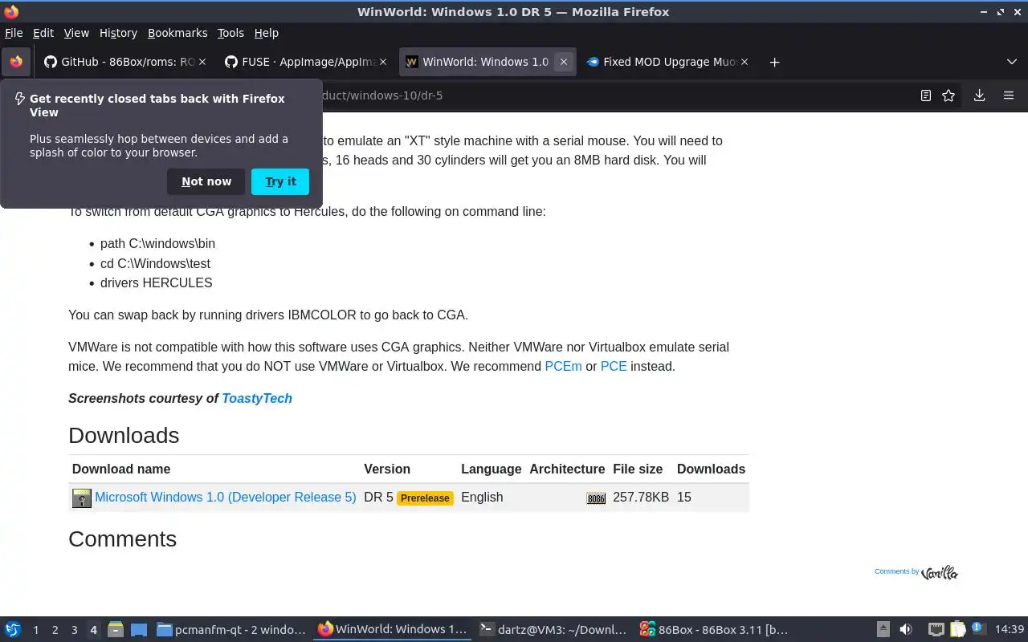This screenshot has height=642, width=1028.
Task: Open the PCE link
Action: point(614,367)
